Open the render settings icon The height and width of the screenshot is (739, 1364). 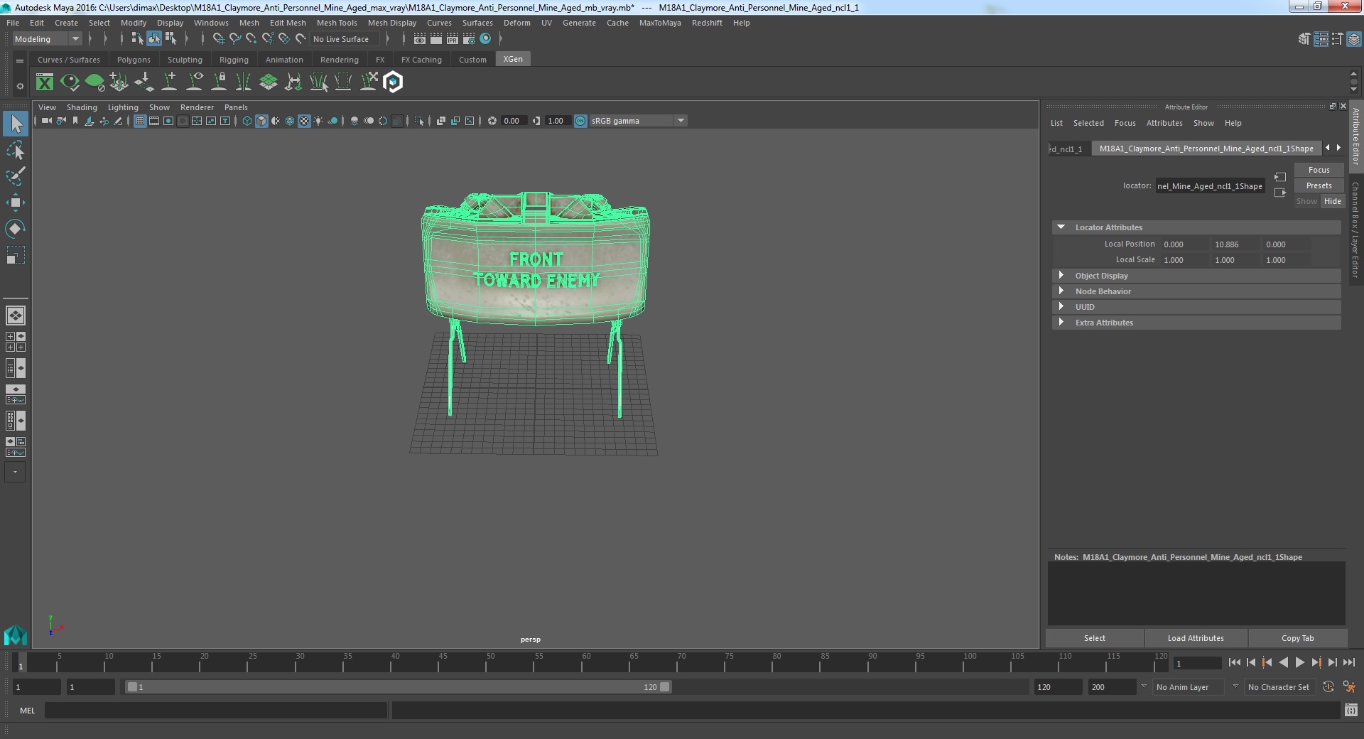469,39
